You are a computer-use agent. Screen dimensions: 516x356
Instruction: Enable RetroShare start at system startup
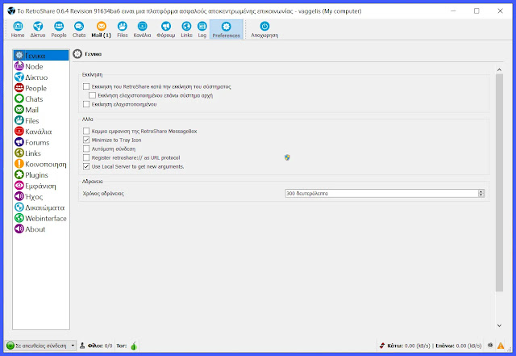(x=86, y=86)
